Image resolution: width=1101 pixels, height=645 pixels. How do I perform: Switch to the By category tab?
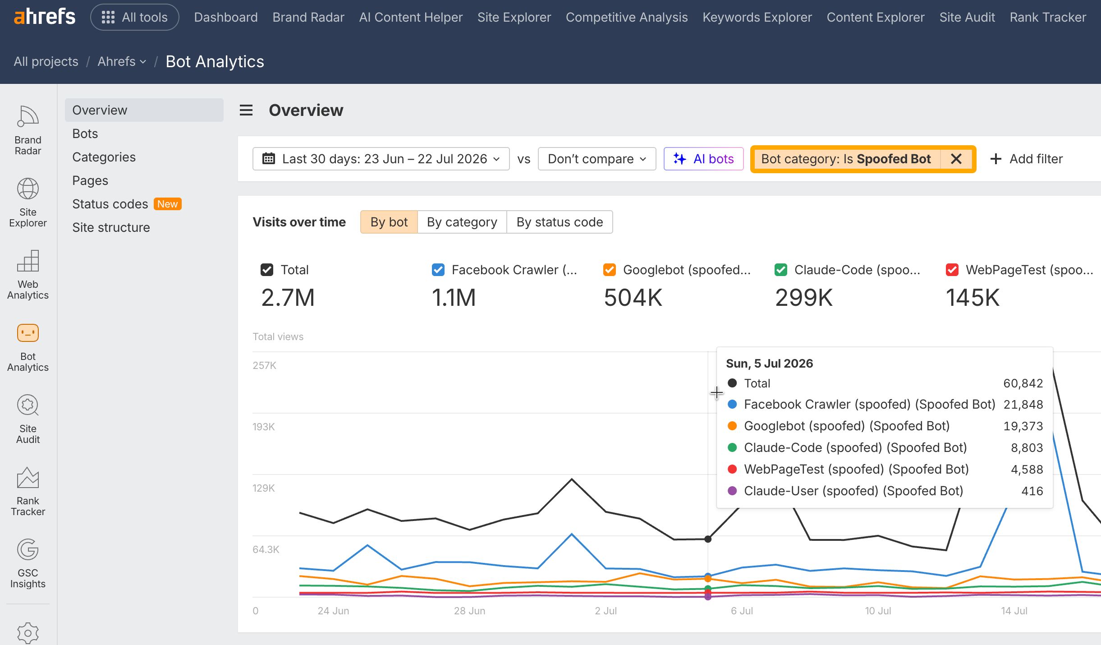coord(462,222)
